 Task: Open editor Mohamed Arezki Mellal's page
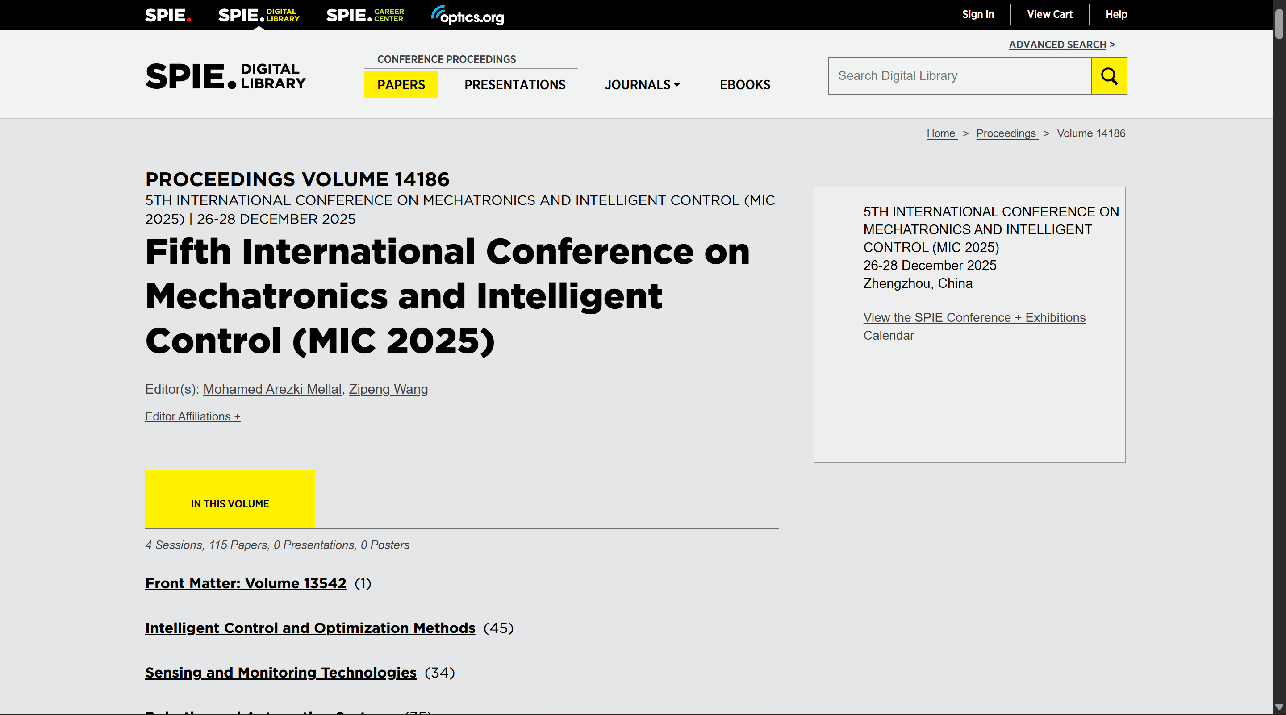point(272,389)
